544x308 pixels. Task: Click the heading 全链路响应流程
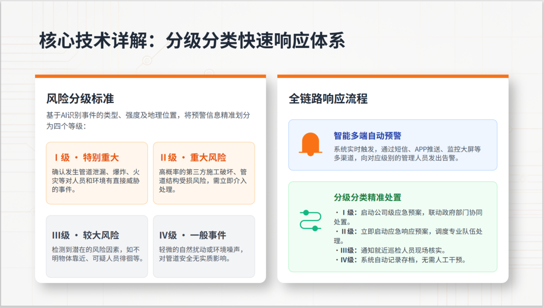tap(328, 99)
